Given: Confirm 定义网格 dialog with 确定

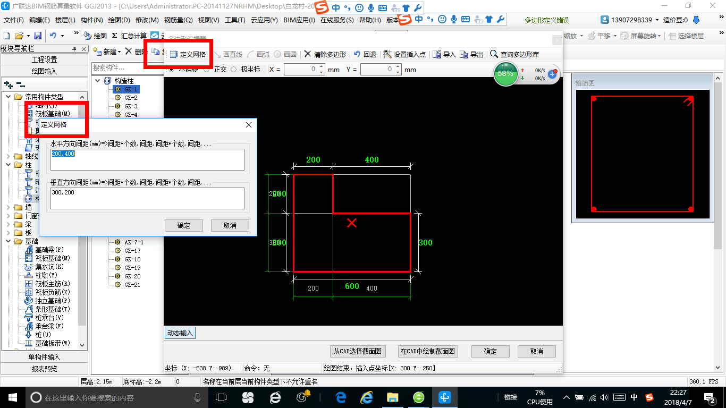Looking at the screenshot, I should pos(184,225).
